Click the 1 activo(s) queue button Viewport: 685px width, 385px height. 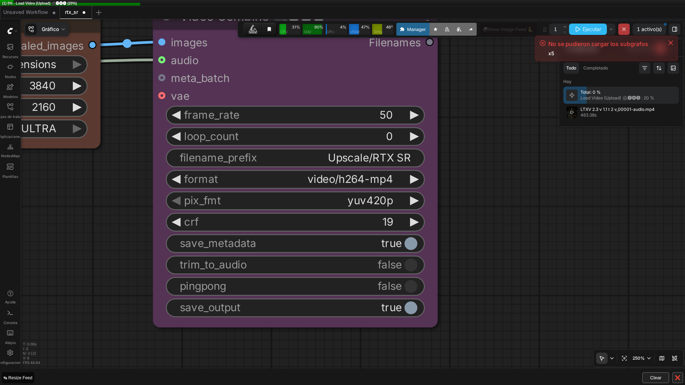tap(649, 29)
